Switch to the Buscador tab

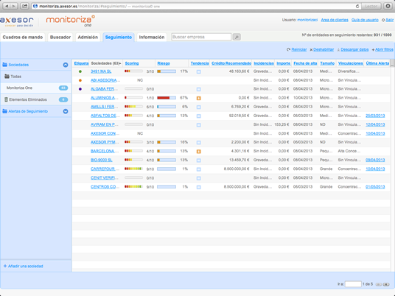pyautogui.click(x=60, y=38)
